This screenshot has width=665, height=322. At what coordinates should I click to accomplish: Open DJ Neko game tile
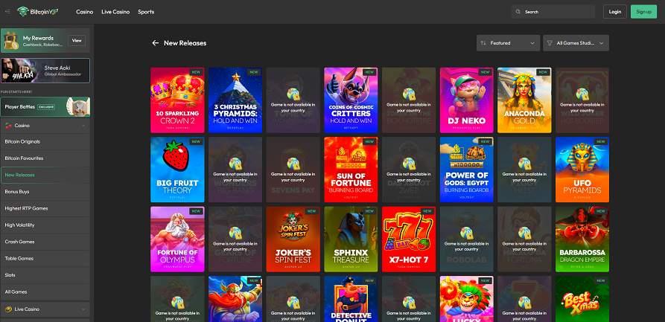pyautogui.click(x=466, y=100)
